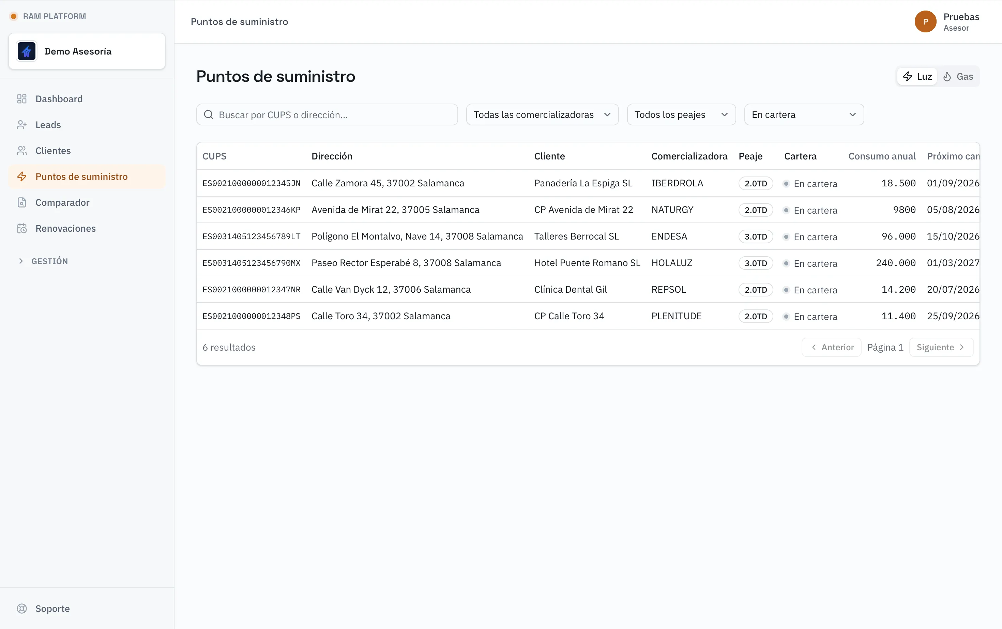The height and width of the screenshot is (629, 1002).
Task: Click the Consumo anual column header
Action: point(882,156)
